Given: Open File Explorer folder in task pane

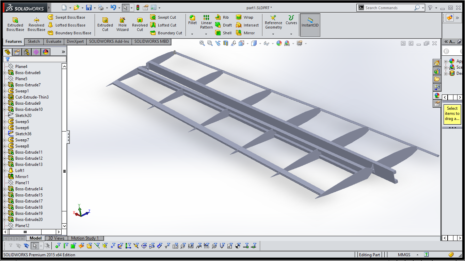Looking at the screenshot, I should coord(437,79).
